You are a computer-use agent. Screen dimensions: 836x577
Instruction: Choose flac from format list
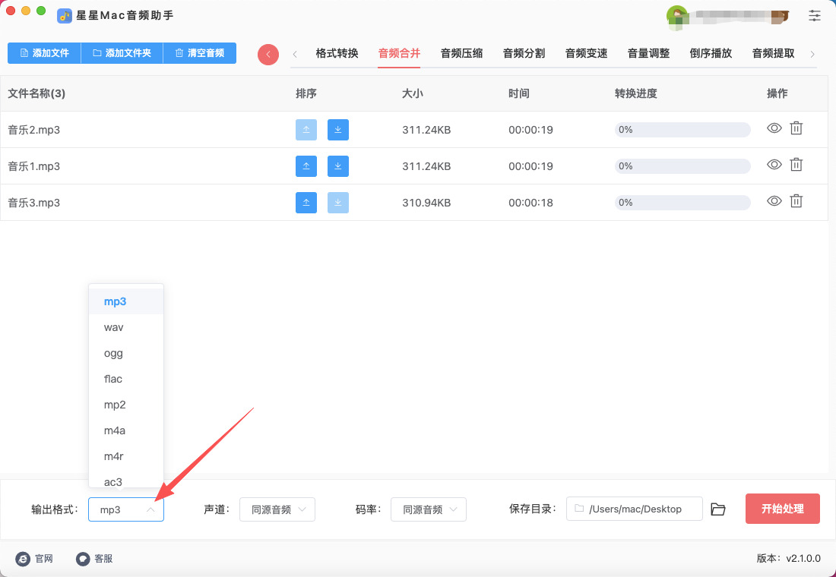coord(113,379)
